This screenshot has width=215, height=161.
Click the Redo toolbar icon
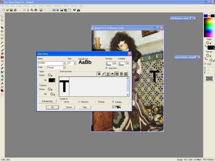tap(24, 10)
